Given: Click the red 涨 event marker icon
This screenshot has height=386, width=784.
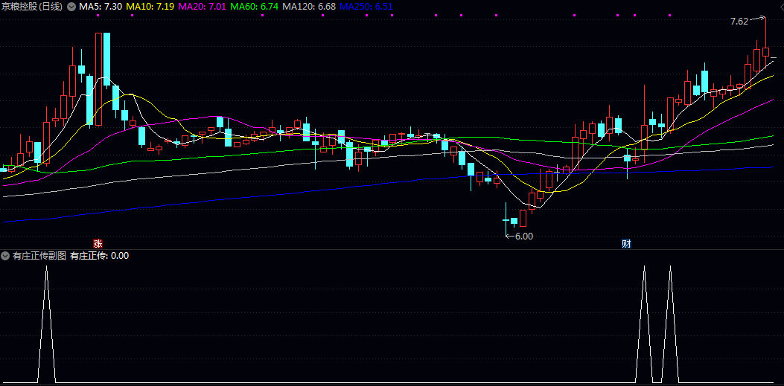Looking at the screenshot, I should coord(97,243).
